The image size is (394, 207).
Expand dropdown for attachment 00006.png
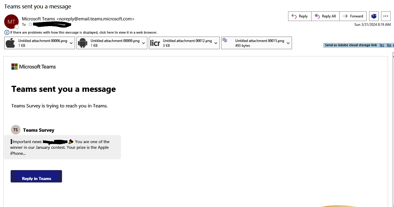coord(71,43)
